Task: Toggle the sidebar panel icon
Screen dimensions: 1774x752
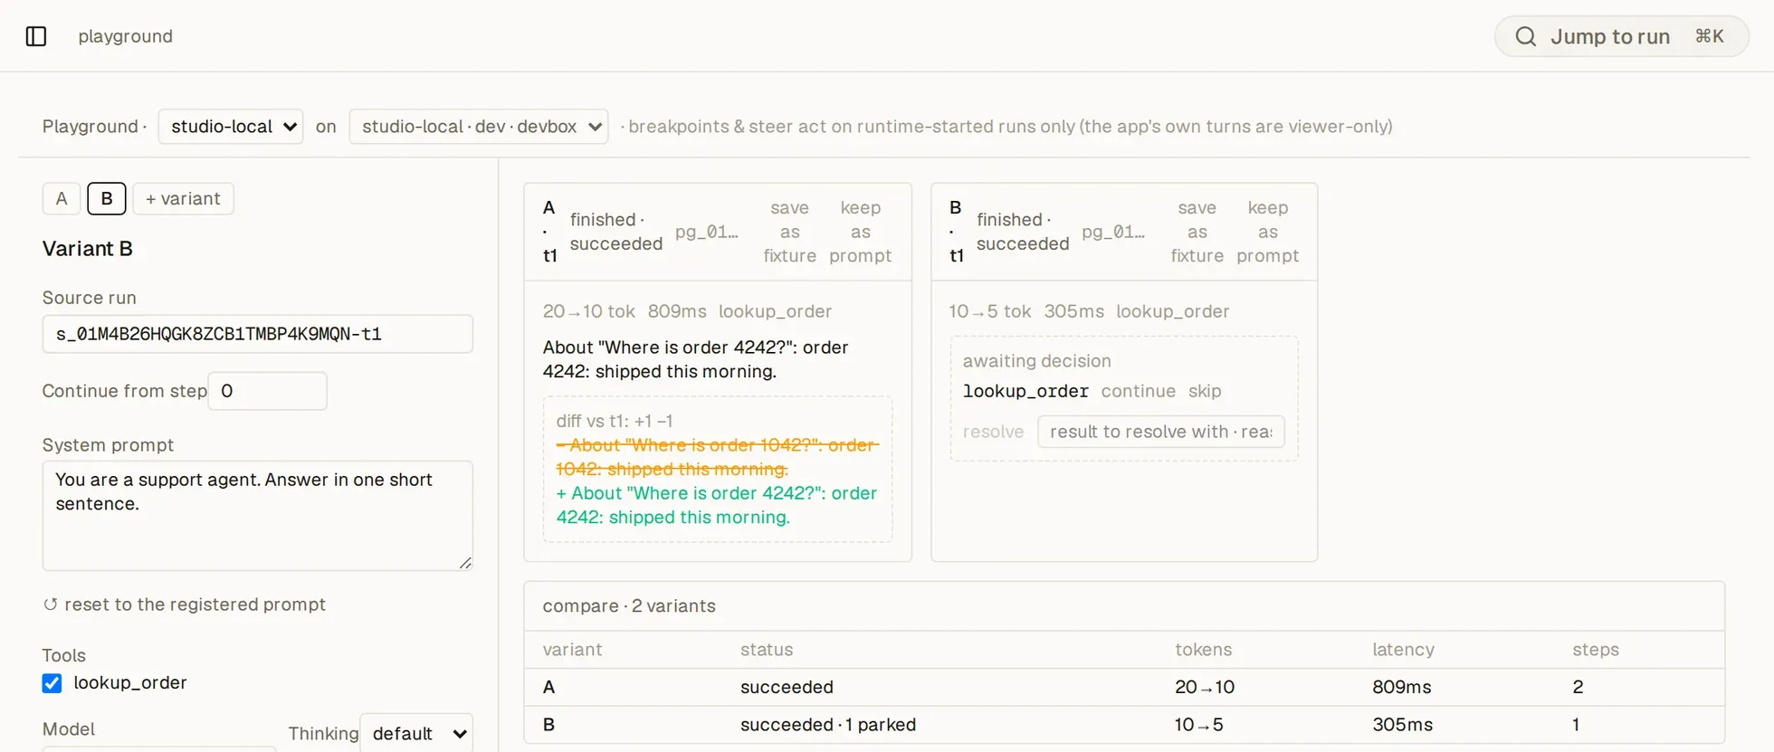Action: click(36, 36)
